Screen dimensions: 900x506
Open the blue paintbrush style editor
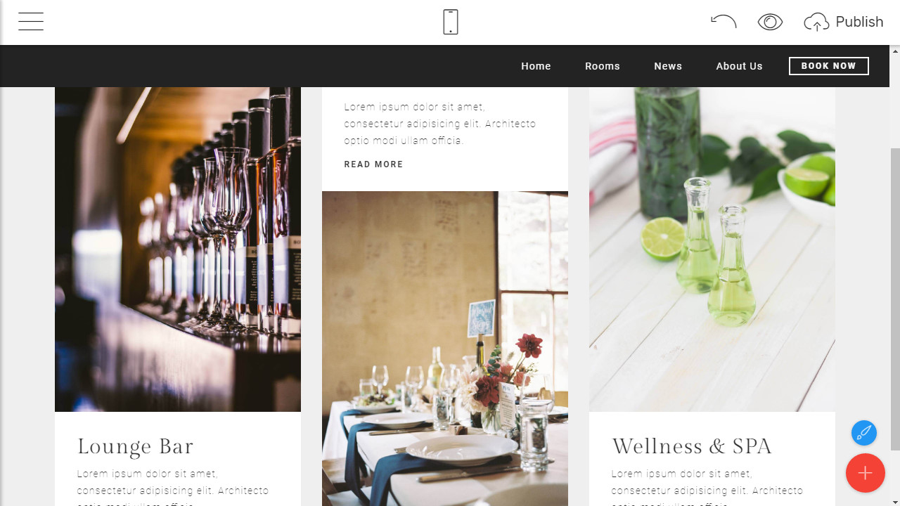click(x=864, y=433)
